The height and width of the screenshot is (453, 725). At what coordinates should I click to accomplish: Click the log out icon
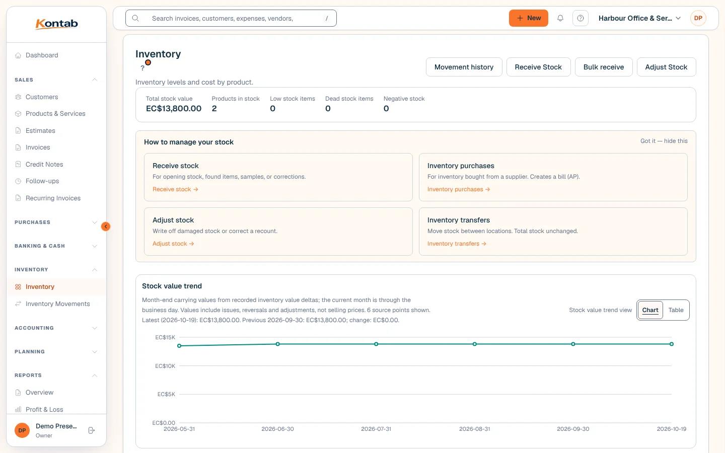[92, 430]
